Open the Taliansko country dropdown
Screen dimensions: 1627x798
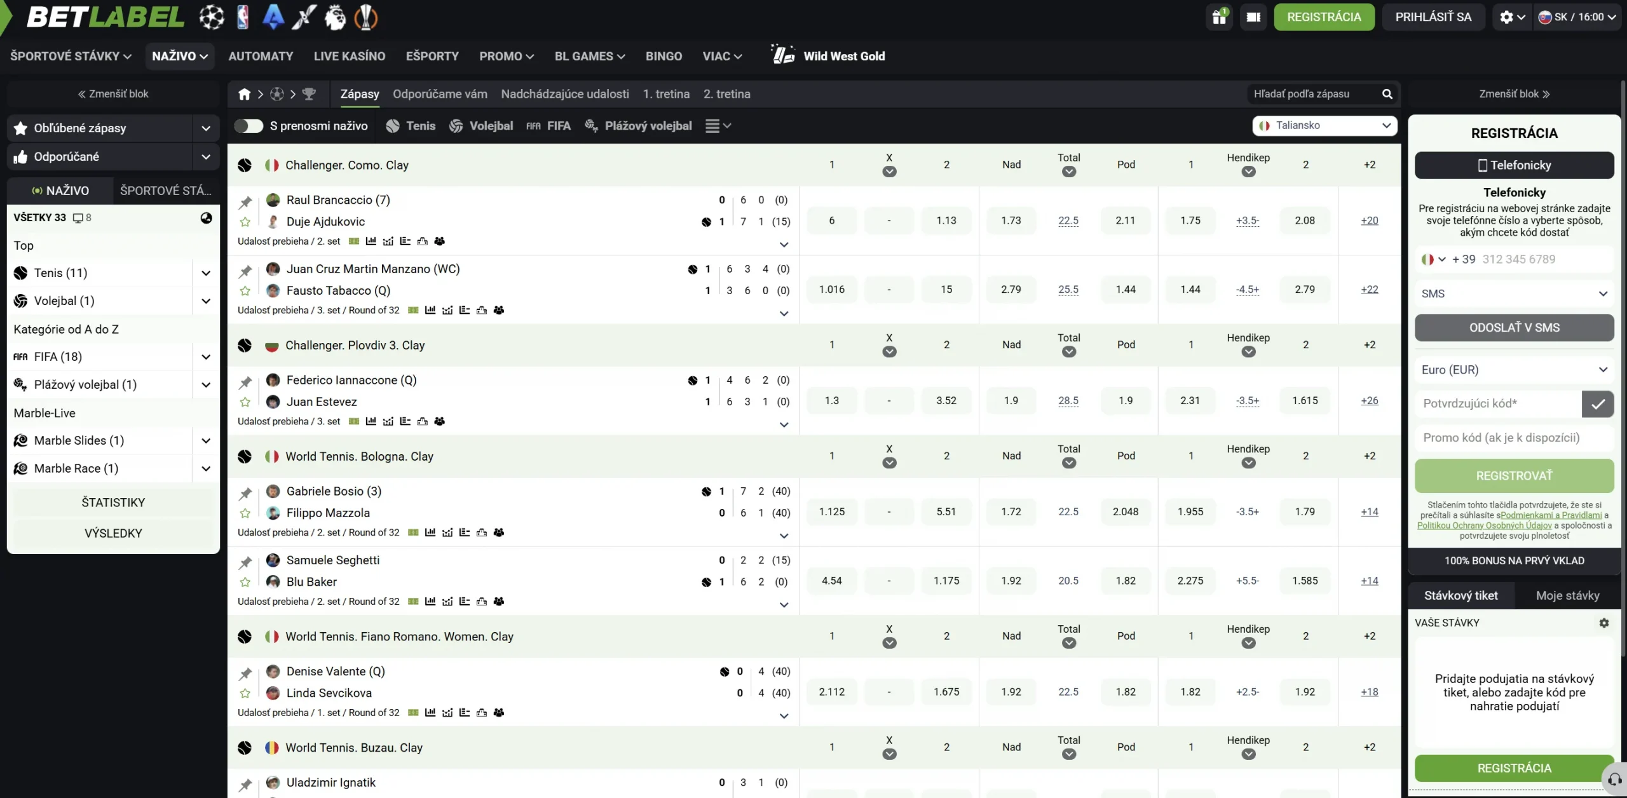point(1325,126)
